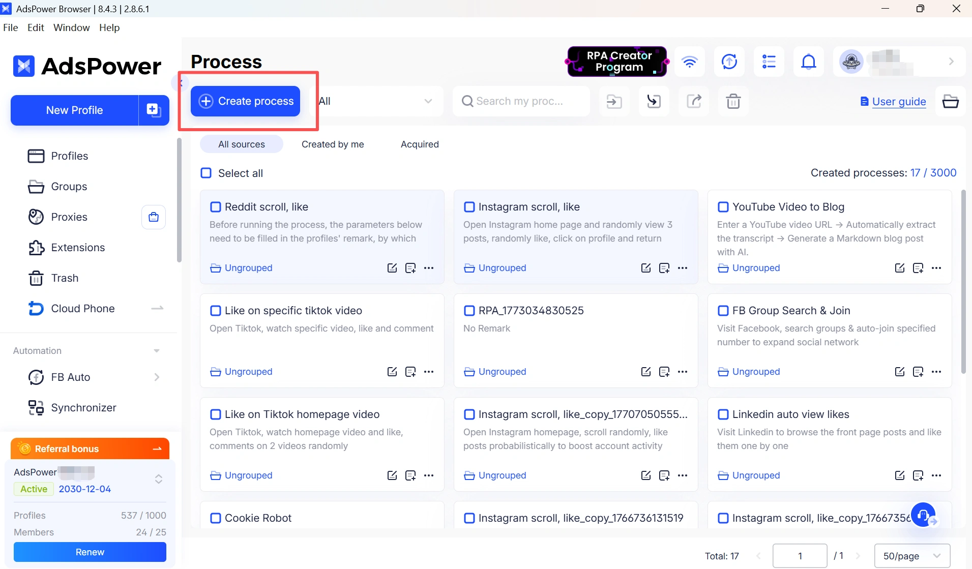Click the export process arrow icon

click(x=654, y=101)
